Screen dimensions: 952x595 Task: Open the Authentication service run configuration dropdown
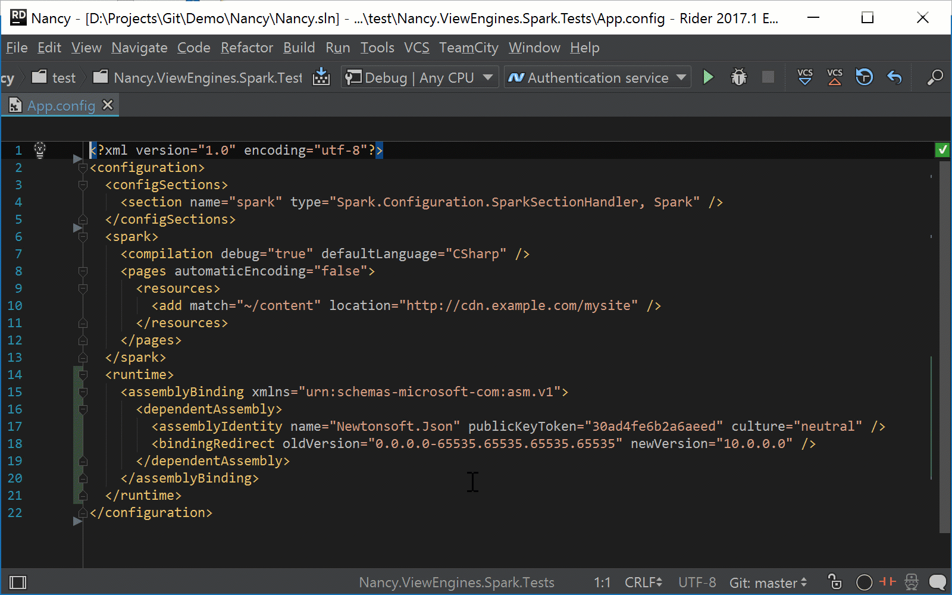click(x=597, y=77)
